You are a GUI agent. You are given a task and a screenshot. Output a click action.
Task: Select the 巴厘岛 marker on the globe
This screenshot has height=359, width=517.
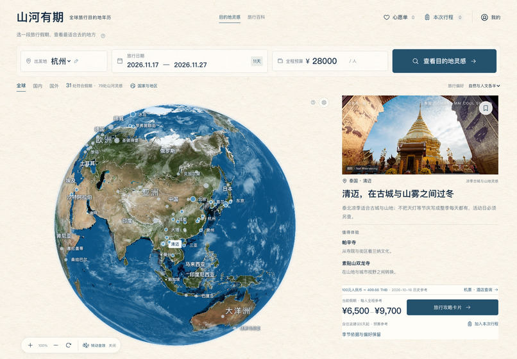pos(196,296)
